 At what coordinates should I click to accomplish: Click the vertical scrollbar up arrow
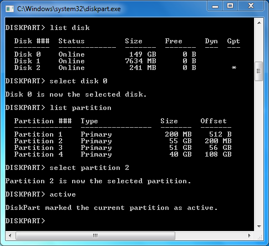coord(259,23)
